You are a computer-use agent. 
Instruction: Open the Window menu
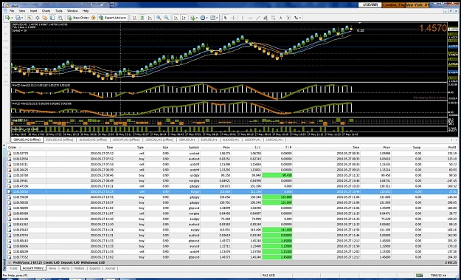(72, 10)
